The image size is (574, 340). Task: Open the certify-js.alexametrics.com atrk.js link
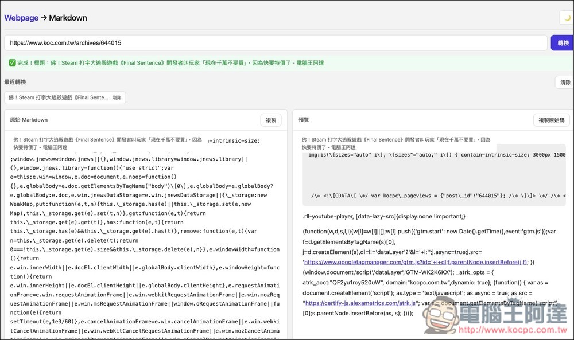pos(360,303)
